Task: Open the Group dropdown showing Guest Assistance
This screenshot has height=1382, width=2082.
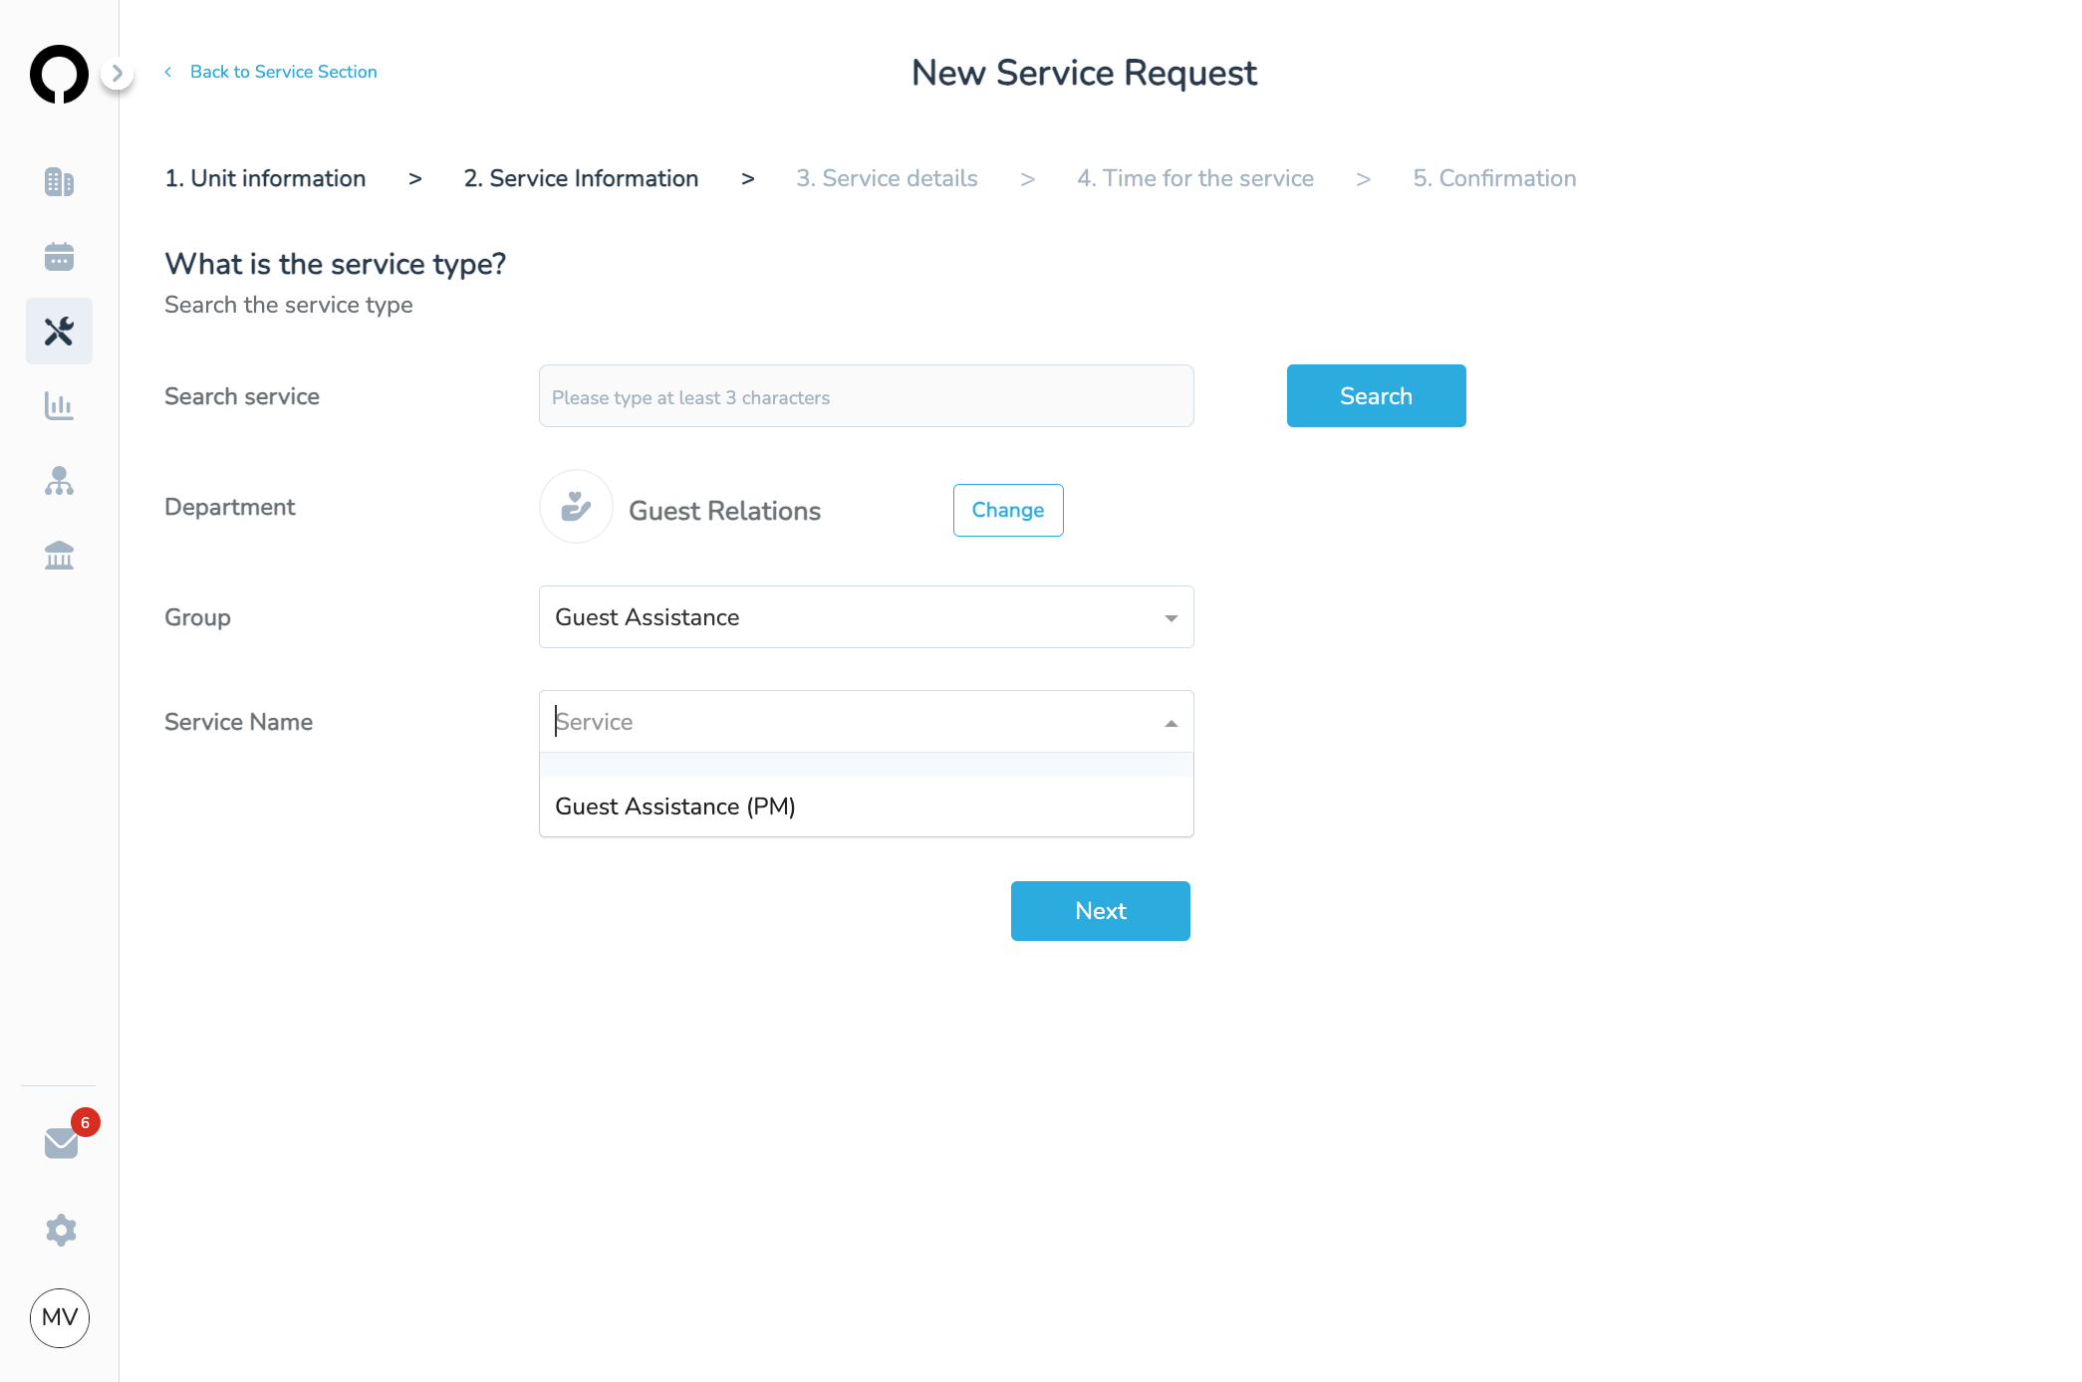Action: coord(867,617)
